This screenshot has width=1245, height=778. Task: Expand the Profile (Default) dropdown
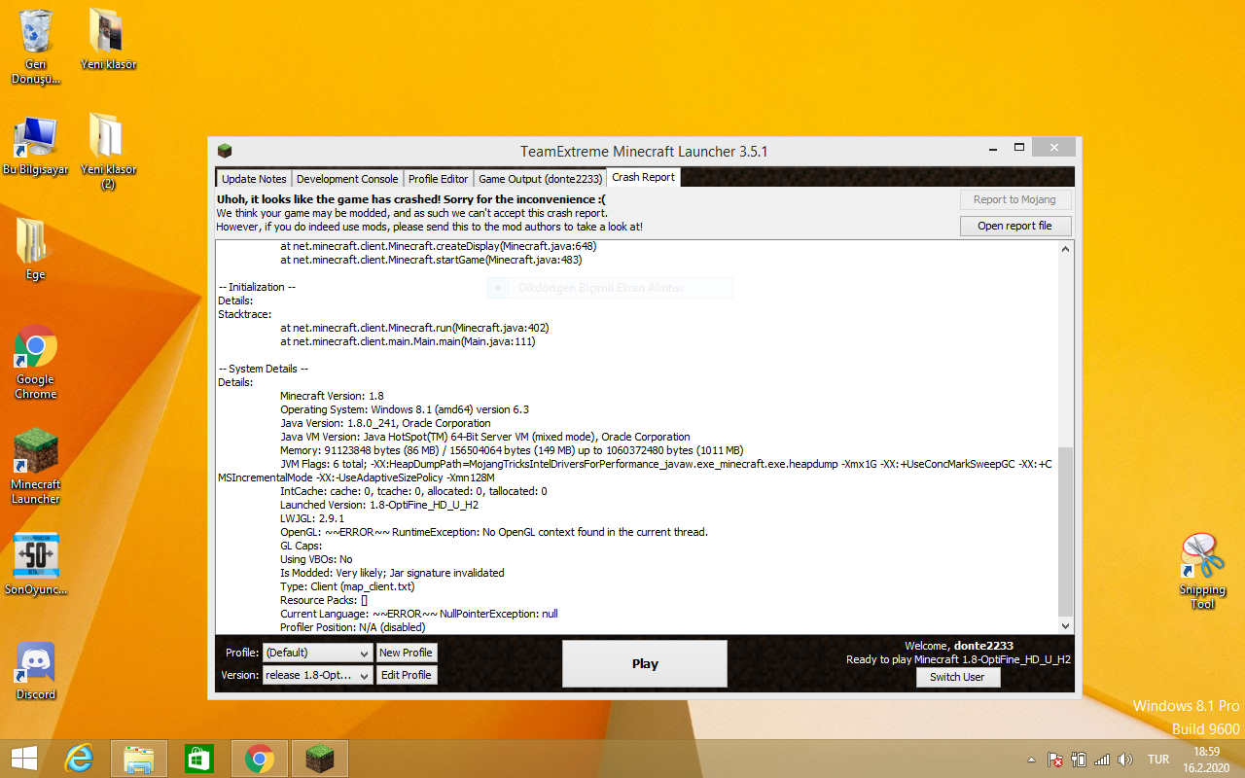pyautogui.click(x=318, y=653)
